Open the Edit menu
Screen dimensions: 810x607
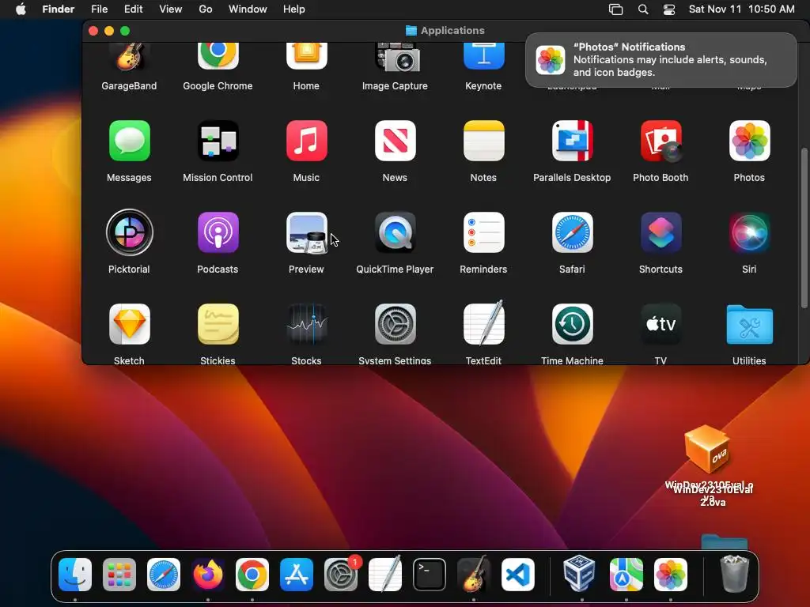[133, 9]
